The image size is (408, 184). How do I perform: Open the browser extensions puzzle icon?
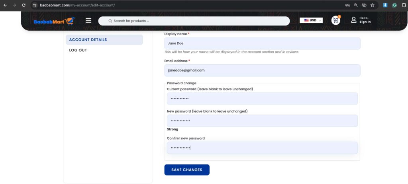pos(403,5)
